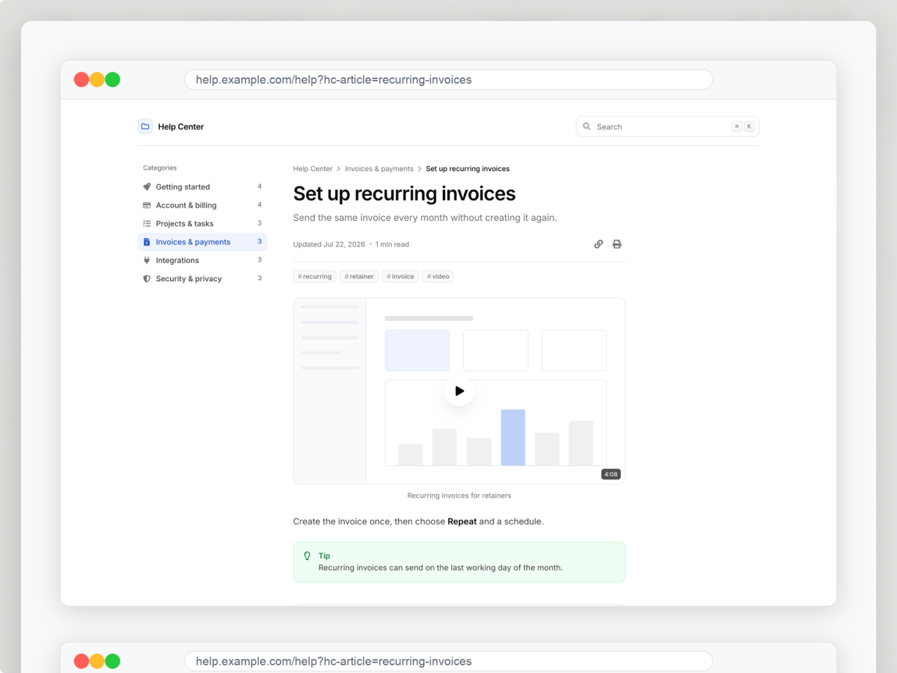The width and height of the screenshot is (897, 673).
Task: Click the #retainer tag
Action: (360, 277)
